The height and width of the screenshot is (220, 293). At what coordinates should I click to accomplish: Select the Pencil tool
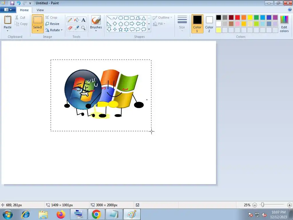coord(70,20)
